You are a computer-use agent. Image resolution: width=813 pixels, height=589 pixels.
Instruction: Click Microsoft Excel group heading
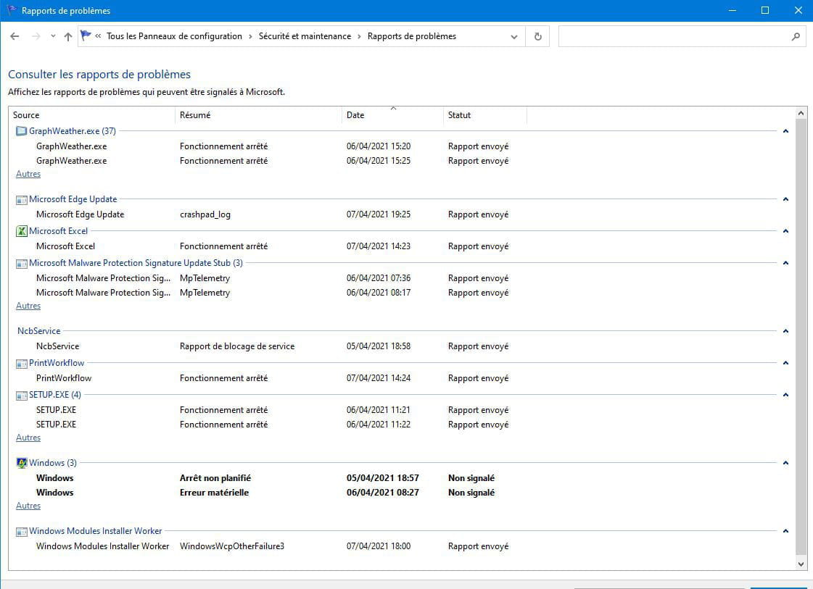click(x=58, y=231)
